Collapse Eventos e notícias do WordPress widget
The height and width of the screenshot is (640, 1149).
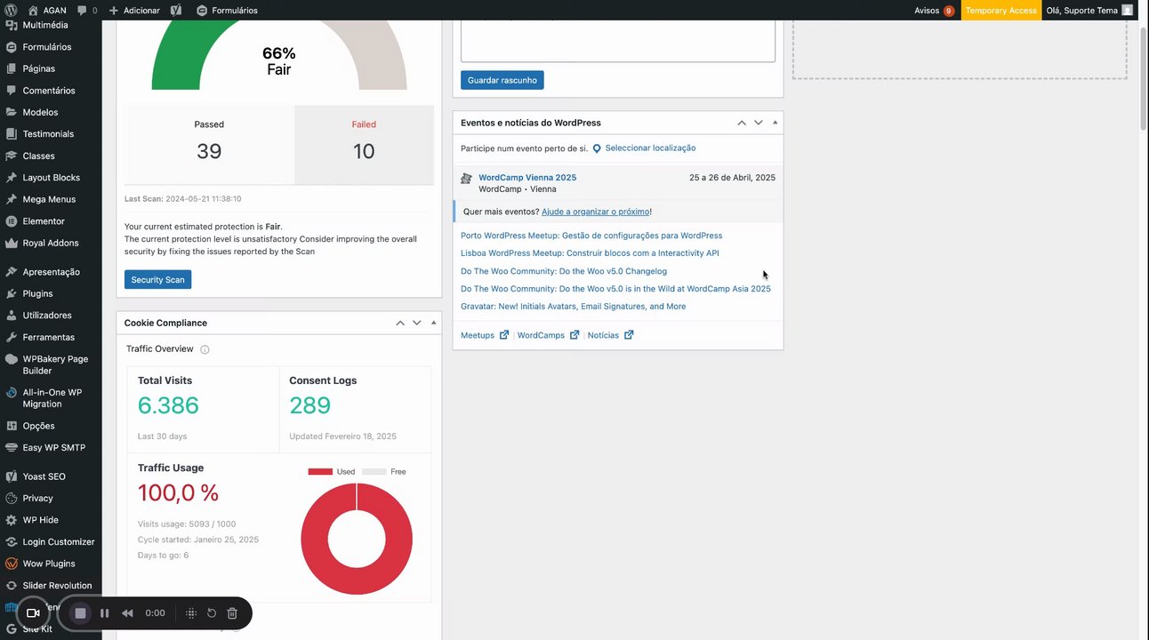775,123
